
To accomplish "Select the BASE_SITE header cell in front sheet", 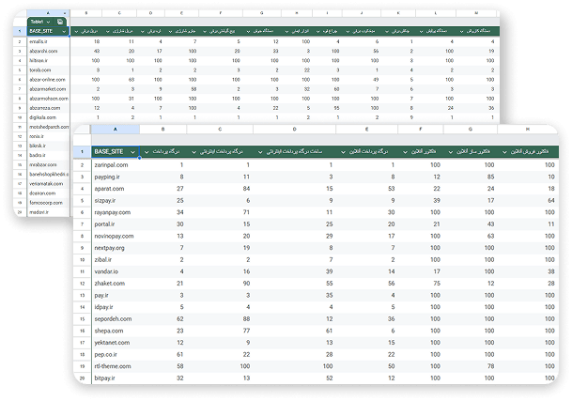I will 116,152.
